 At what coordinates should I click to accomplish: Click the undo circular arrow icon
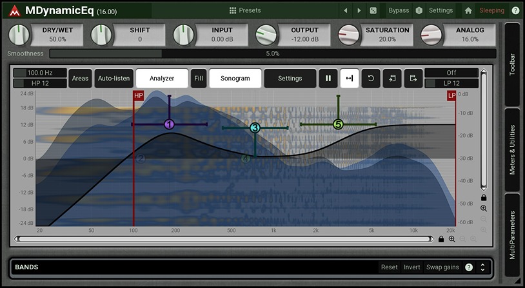(x=370, y=79)
